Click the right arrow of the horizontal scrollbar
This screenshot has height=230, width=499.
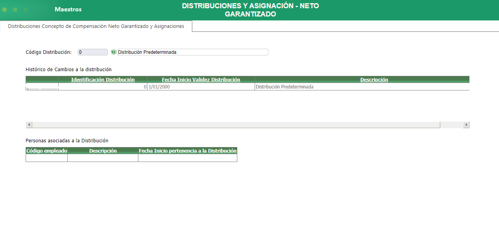[x=466, y=124]
